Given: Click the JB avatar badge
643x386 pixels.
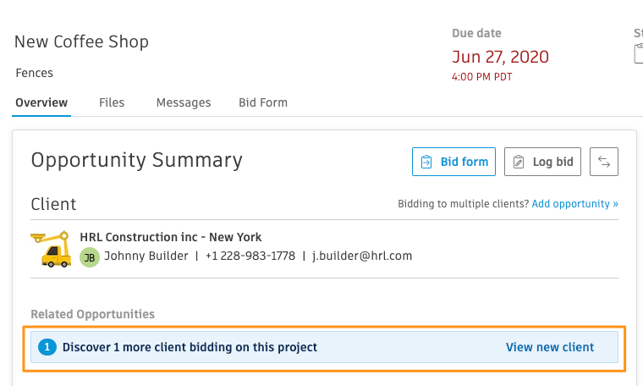Looking at the screenshot, I should tap(90, 257).
